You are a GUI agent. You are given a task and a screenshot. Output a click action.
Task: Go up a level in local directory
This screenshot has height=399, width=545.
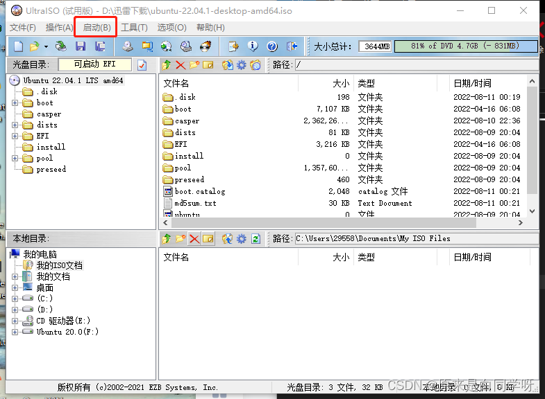click(167, 238)
